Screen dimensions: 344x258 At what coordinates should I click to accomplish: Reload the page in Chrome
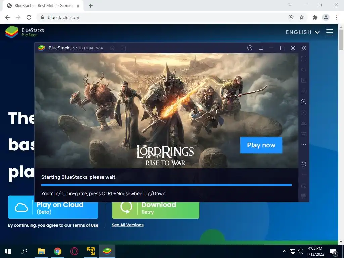tap(29, 17)
